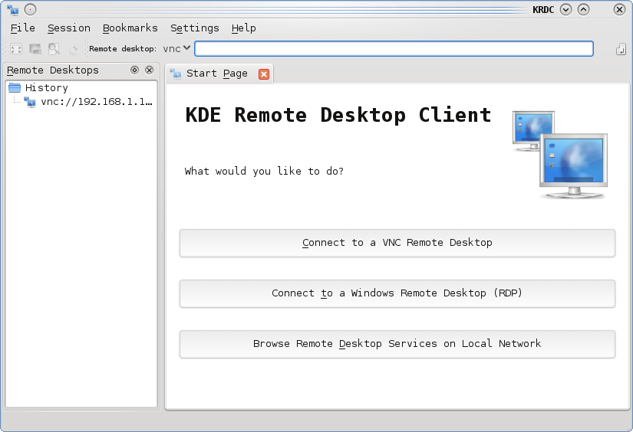Screen dimensions: 633x432
Task: Close the Remote Desktops side panel
Action: [150, 70]
